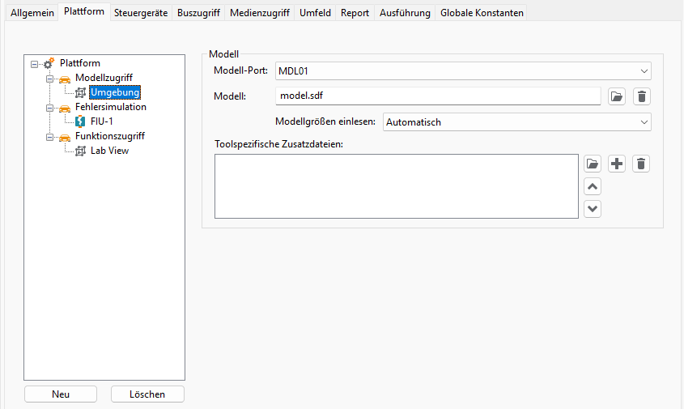This screenshot has width=684, height=409.
Task: Select the Plattform tab
Action: coord(84,12)
